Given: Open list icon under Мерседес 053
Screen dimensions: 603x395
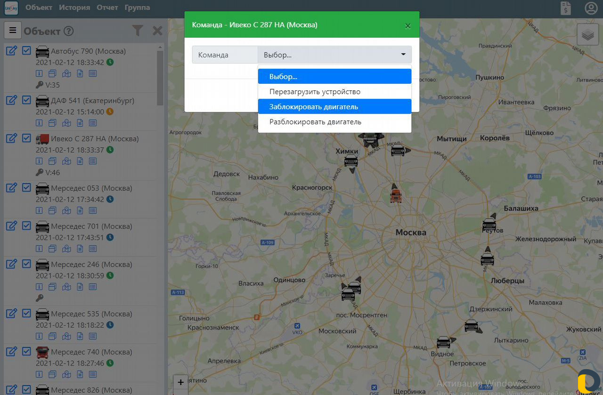Looking at the screenshot, I should tap(93, 211).
